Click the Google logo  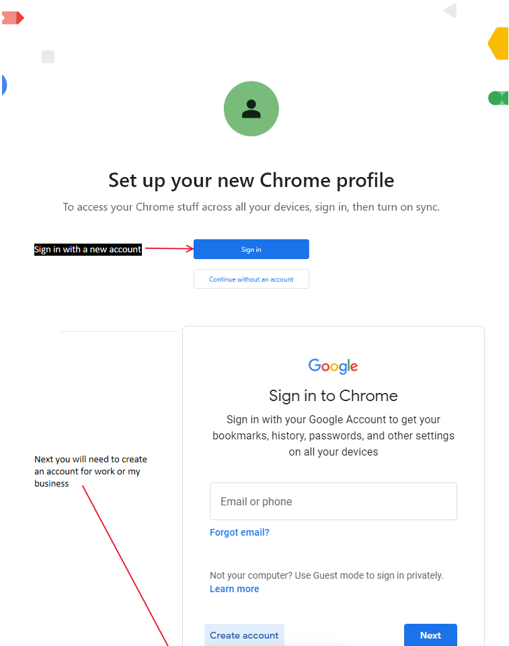pos(333,366)
